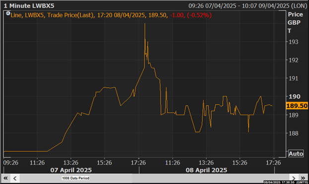Screen dimensions: 309x184
Task: Open the chart date range header
Action: (247, 6)
